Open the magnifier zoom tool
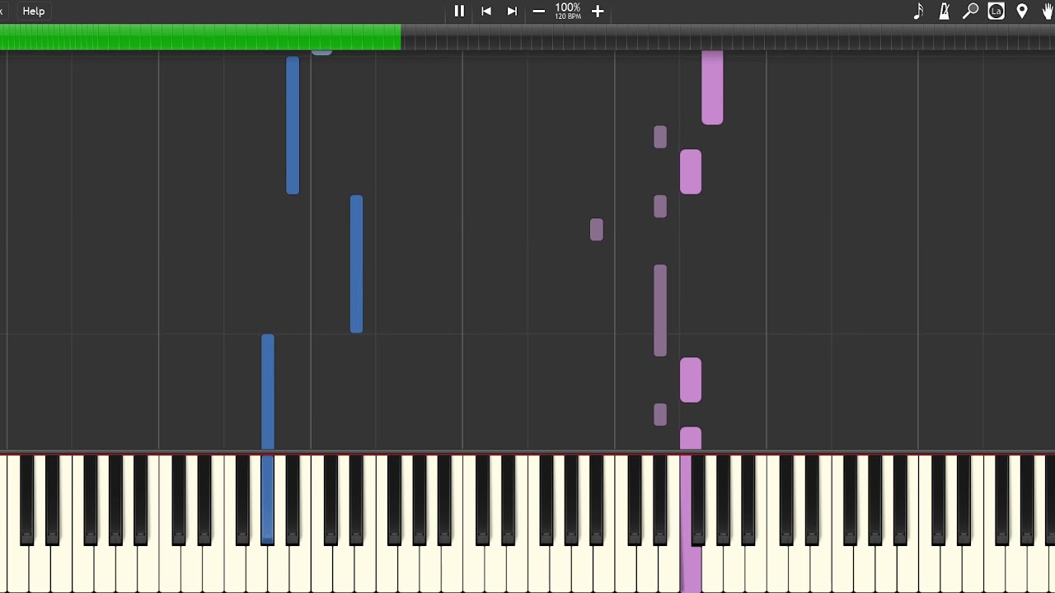The width and height of the screenshot is (1055, 593). point(971,11)
